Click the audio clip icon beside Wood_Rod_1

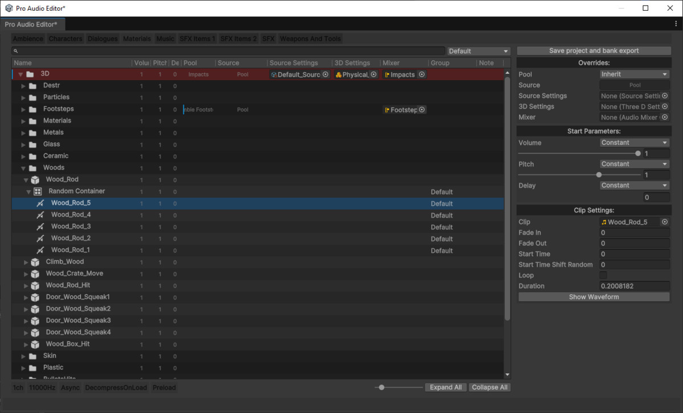[40, 251]
